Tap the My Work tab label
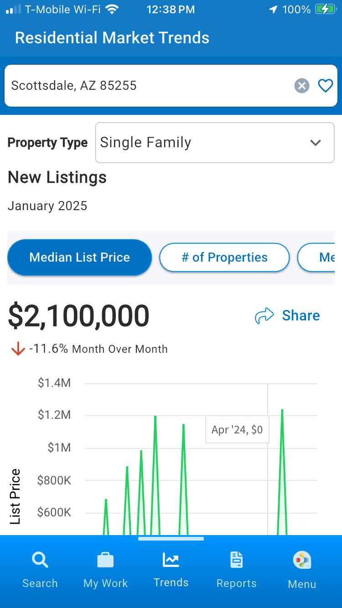 pyautogui.click(x=105, y=583)
